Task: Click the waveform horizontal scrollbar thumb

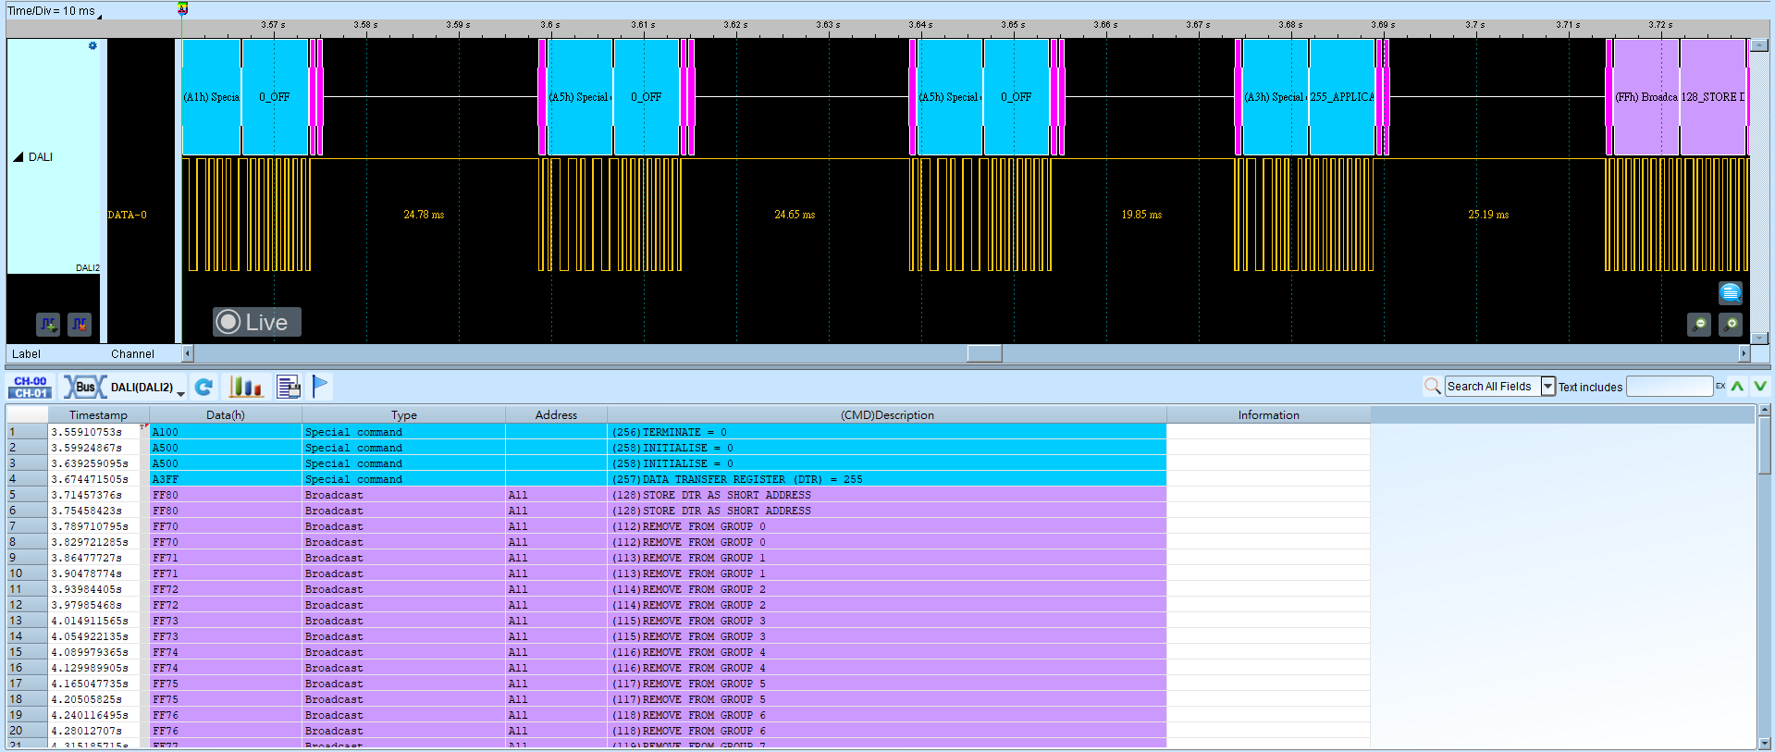Action: coord(984,353)
